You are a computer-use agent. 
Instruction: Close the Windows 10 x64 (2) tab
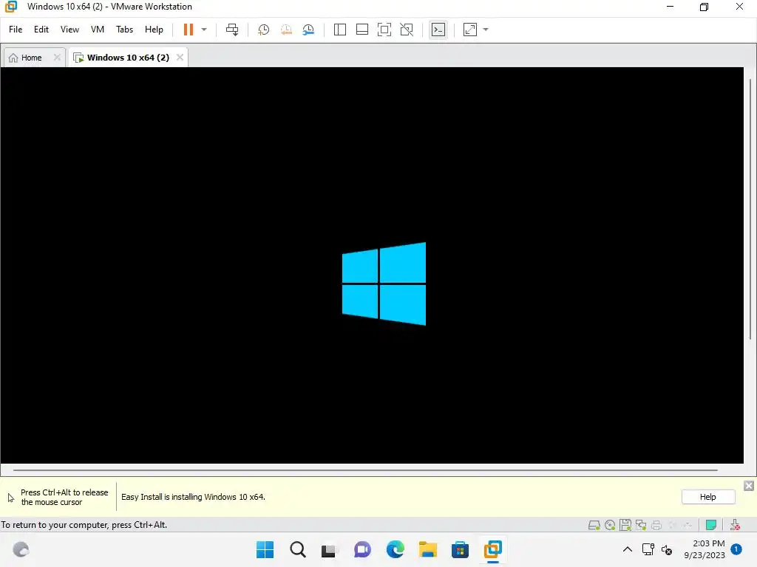(x=180, y=58)
